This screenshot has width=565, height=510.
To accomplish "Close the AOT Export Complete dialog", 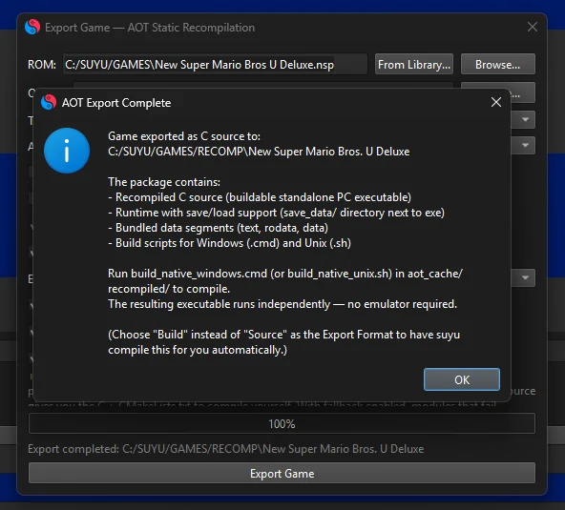I will [496, 102].
